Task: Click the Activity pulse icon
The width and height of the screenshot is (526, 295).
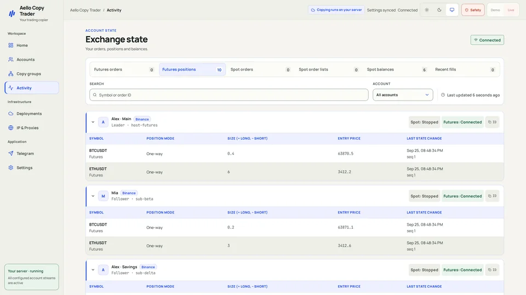Action: coord(11,87)
